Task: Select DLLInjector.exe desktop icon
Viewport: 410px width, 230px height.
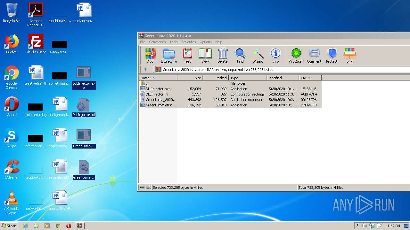Action: pyautogui.click(x=84, y=77)
